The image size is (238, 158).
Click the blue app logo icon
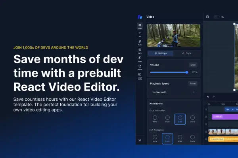[140, 17]
